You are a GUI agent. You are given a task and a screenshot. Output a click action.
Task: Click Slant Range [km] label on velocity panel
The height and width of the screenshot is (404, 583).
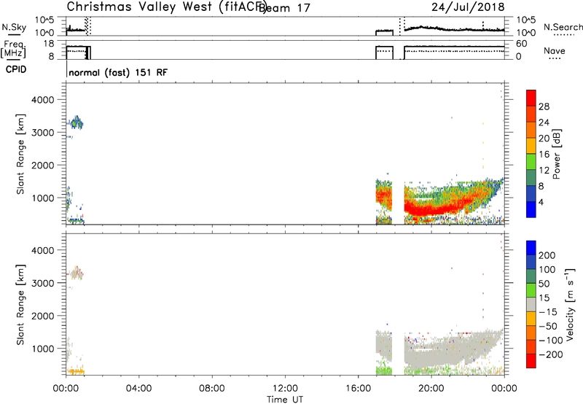(x=20, y=304)
